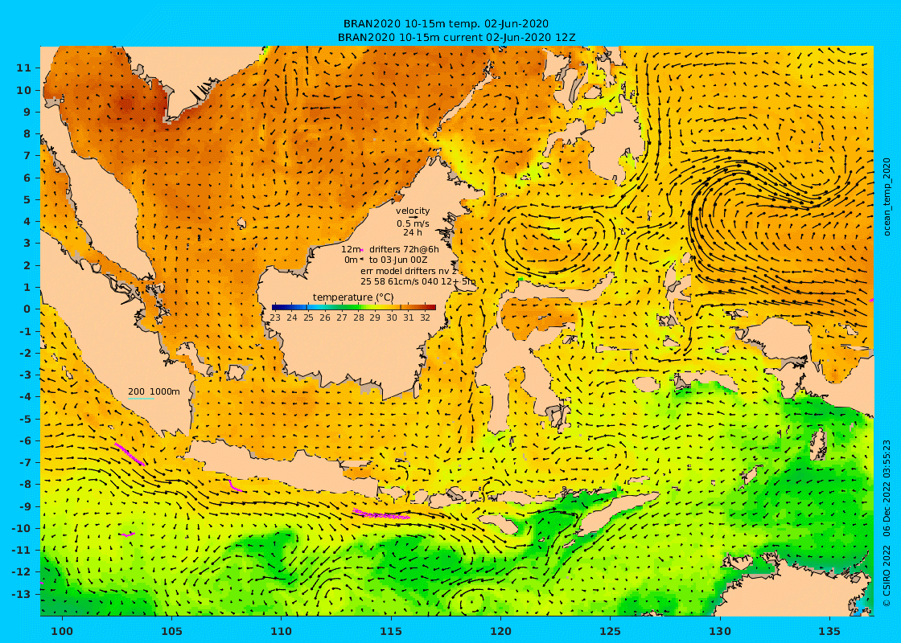The width and height of the screenshot is (901, 643).
Task: Click the colorbar tick label '32'
Action: click(426, 317)
